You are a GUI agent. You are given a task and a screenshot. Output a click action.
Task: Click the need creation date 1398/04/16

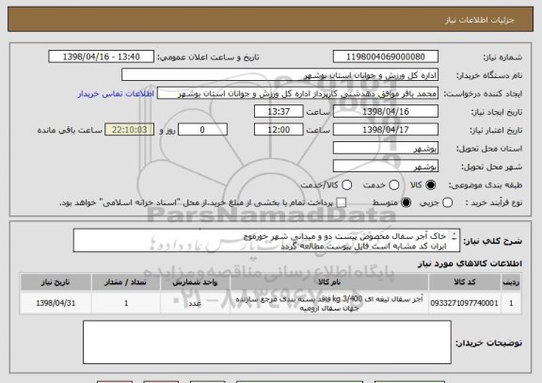click(386, 112)
